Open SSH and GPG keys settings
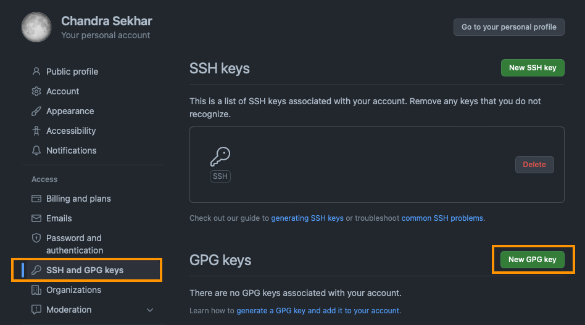Image resolution: width=585 pixels, height=325 pixels. tap(85, 270)
